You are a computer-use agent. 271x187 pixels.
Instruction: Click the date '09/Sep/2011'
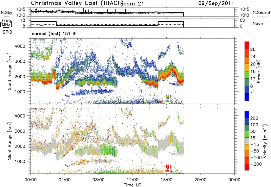pos(216,3)
